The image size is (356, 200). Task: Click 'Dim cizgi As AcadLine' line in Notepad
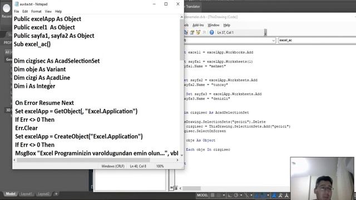(x=42, y=78)
